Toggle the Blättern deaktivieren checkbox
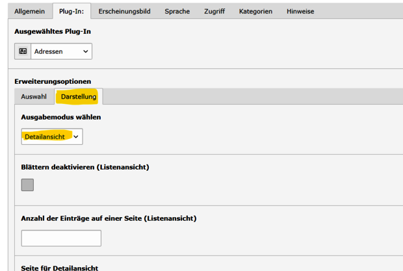 [x=27, y=185]
